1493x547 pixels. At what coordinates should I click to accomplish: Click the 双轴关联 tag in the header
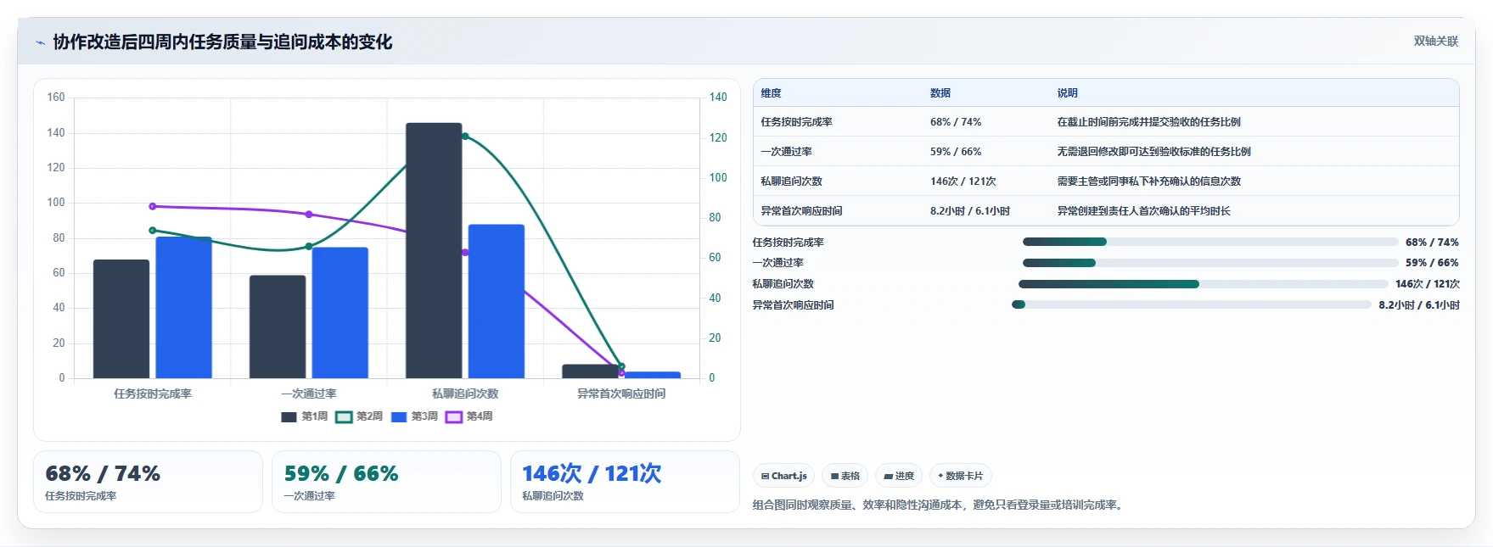click(x=1435, y=42)
